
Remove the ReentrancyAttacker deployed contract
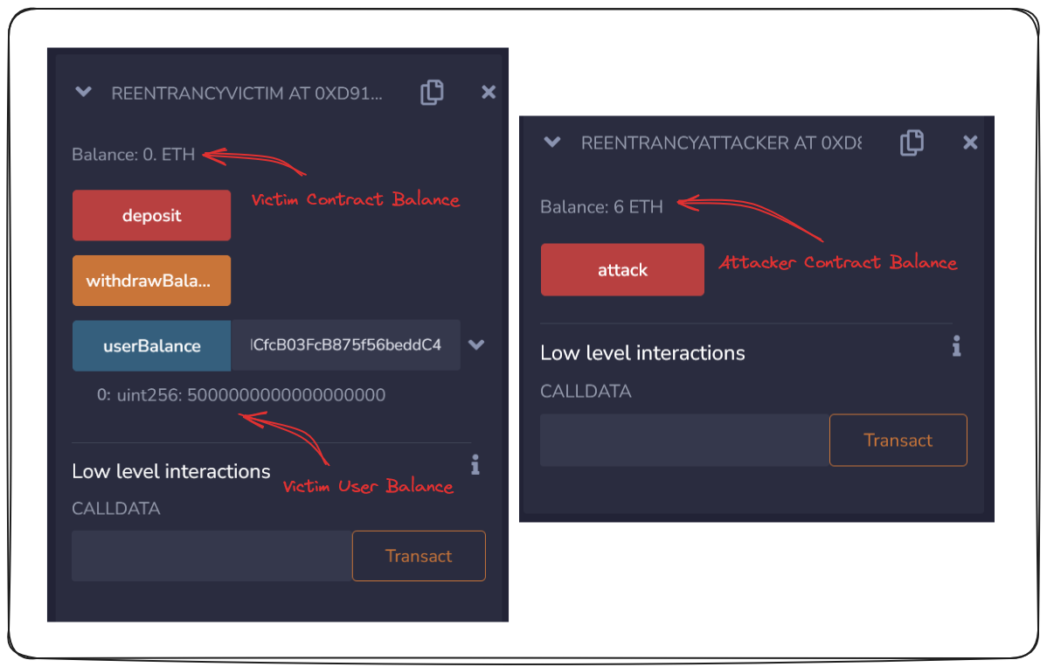click(x=970, y=142)
